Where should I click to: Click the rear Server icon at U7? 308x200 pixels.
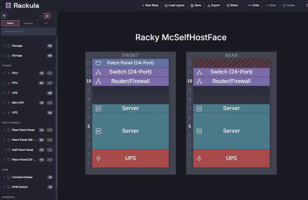[199, 109]
